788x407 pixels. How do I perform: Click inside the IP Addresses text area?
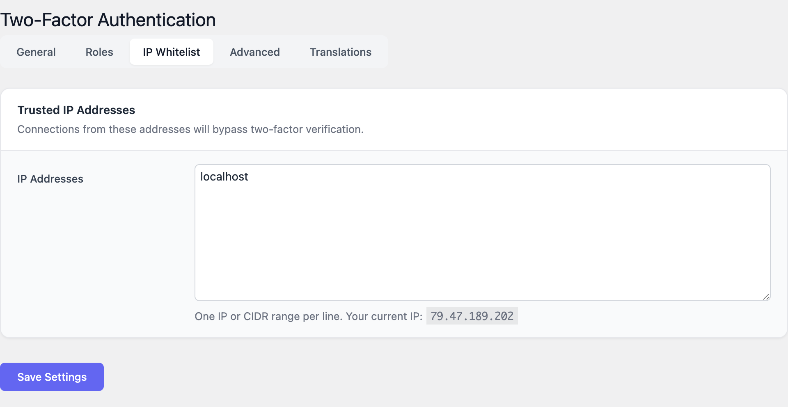click(x=482, y=238)
